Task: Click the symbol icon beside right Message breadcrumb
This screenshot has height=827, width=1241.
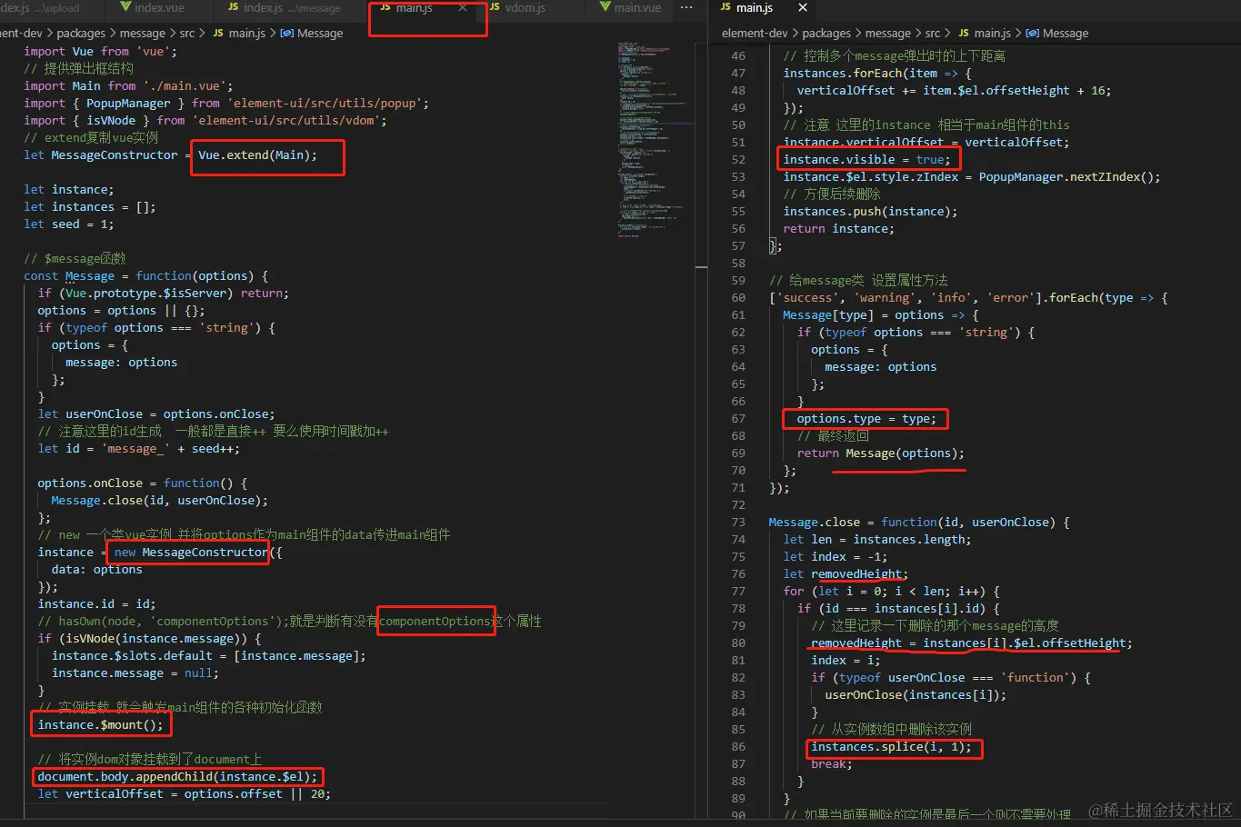Action: 1033,33
